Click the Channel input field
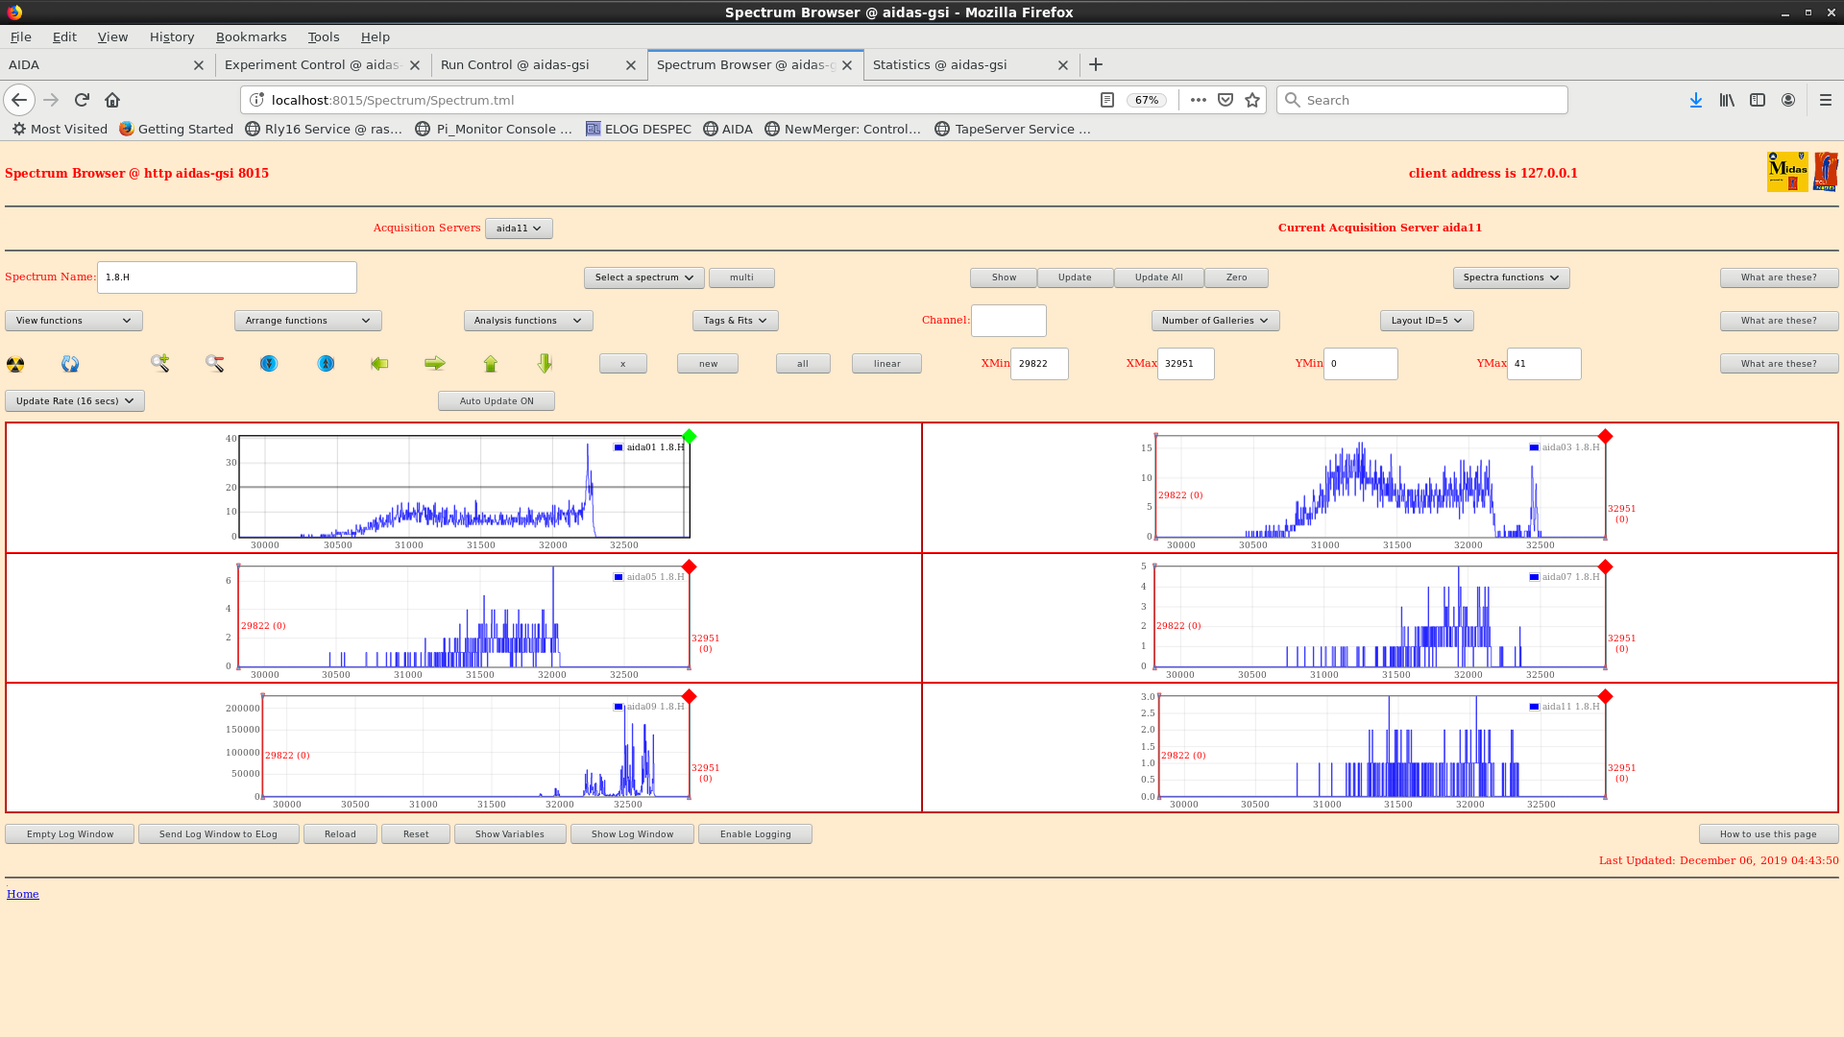Screen dimensions: 1844x1037 coord(1008,321)
